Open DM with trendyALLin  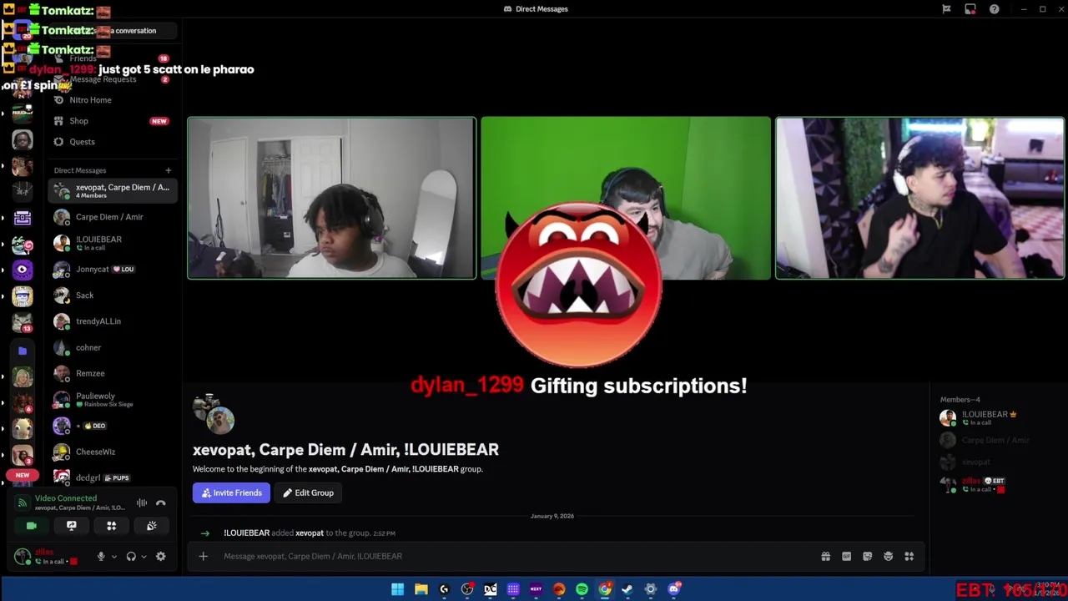pos(111,321)
